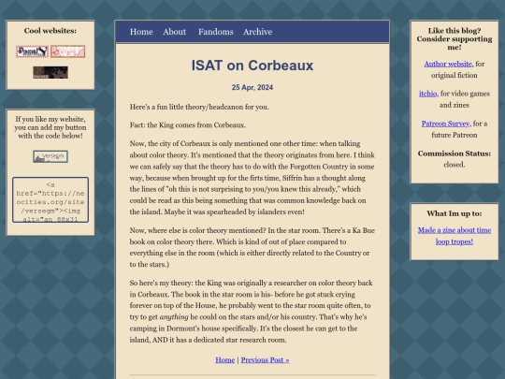
Task: Open the Fandoms navigation link
Action: 215,32
